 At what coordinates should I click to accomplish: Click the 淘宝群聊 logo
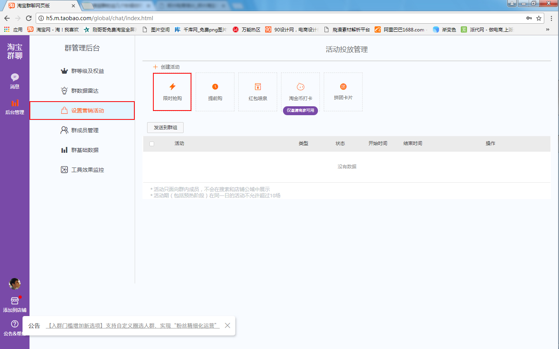coord(15,51)
